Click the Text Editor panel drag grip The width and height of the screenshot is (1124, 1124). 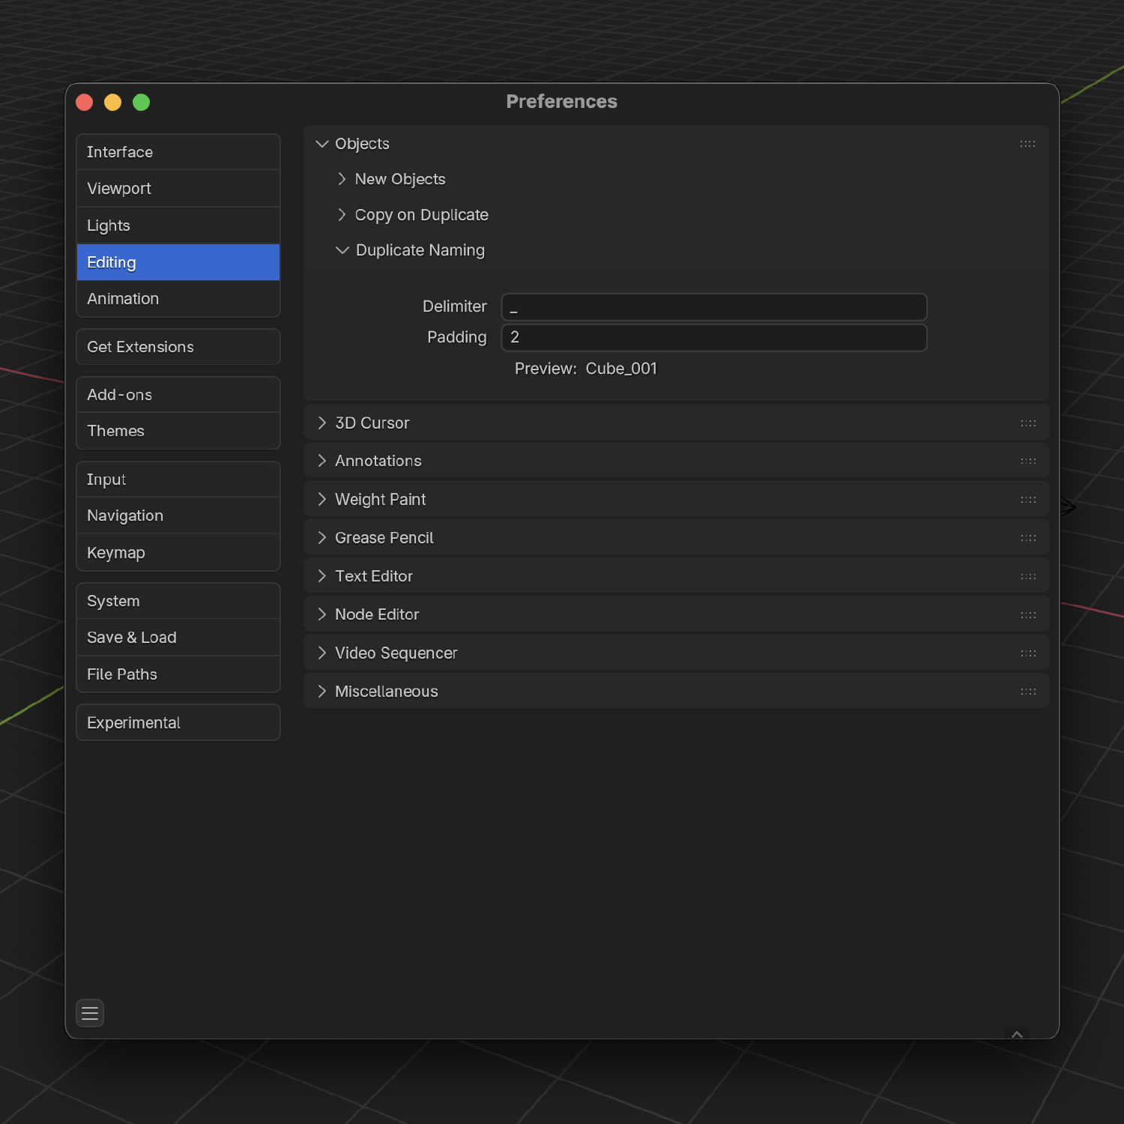coord(1028,576)
